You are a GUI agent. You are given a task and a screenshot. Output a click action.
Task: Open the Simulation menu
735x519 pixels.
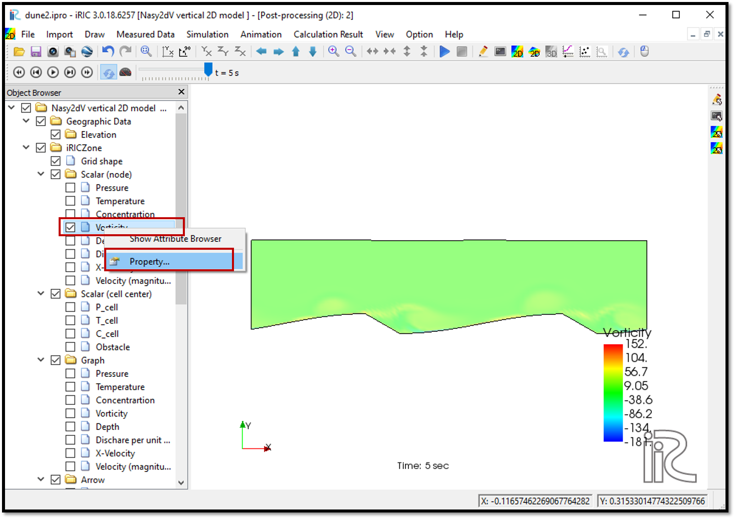(x=207, y=34)
